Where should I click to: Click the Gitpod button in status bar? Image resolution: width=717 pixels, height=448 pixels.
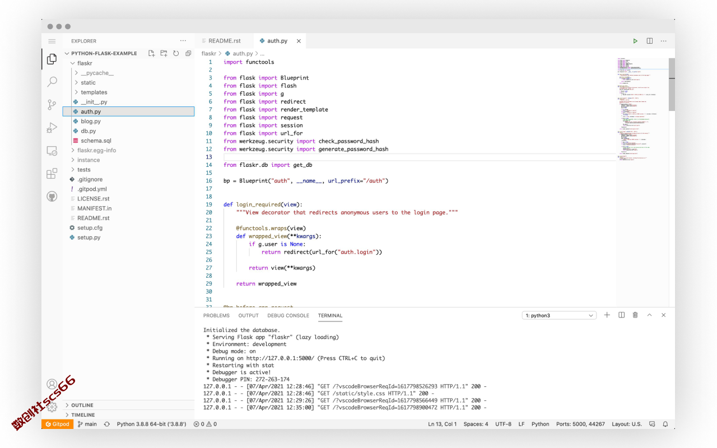point(57,424)
